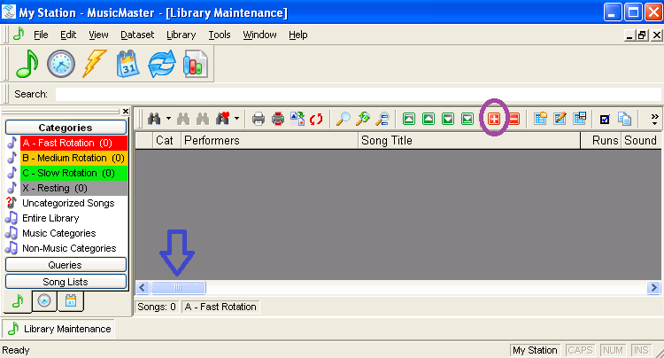Click the lightning bolt toolbar icon
Viewport: 664px width, 358px height.
pos(95,64)
